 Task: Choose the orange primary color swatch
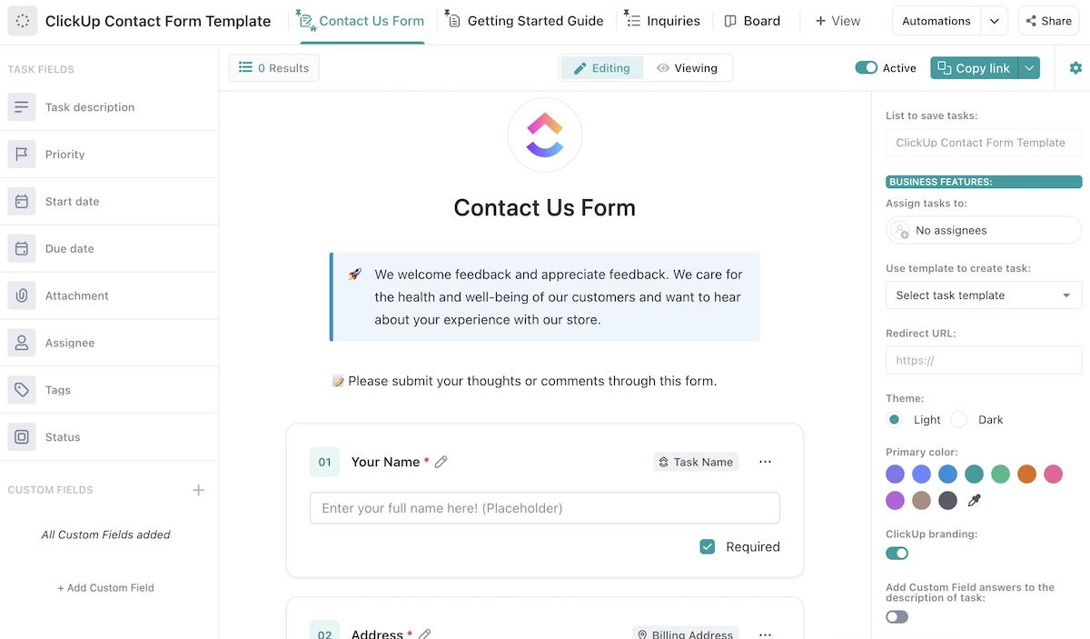click(1026, 474)
